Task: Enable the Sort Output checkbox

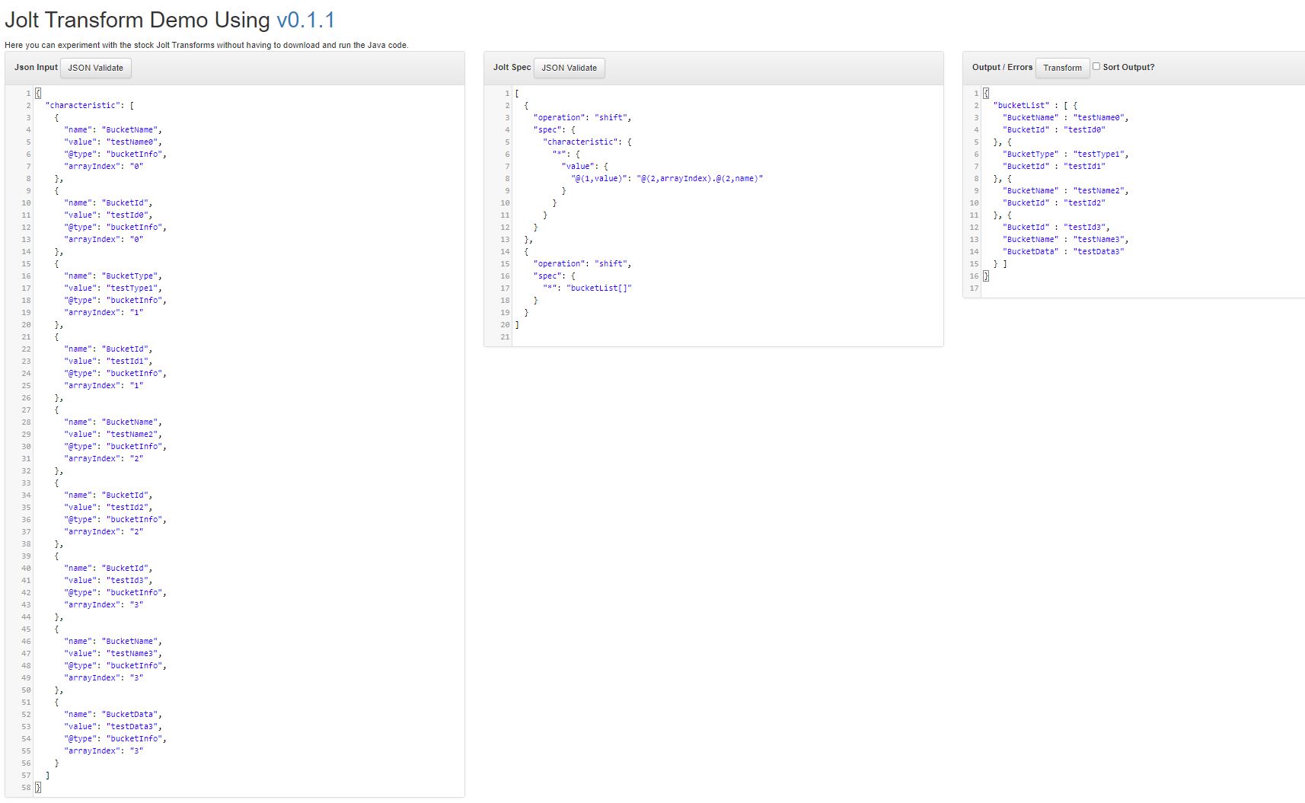Action: click(1096, 66)
